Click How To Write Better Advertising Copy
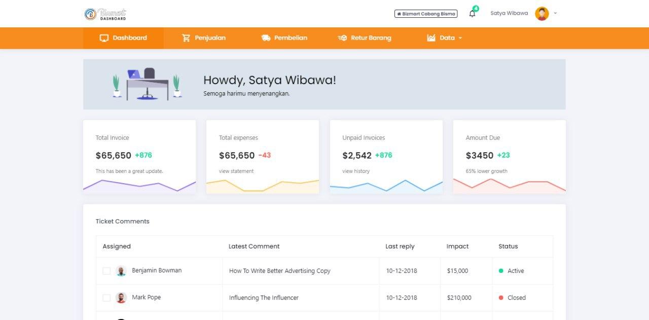 coord(280,271)
